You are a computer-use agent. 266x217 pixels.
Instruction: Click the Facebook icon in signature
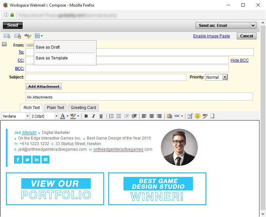[x=18, y=160]
